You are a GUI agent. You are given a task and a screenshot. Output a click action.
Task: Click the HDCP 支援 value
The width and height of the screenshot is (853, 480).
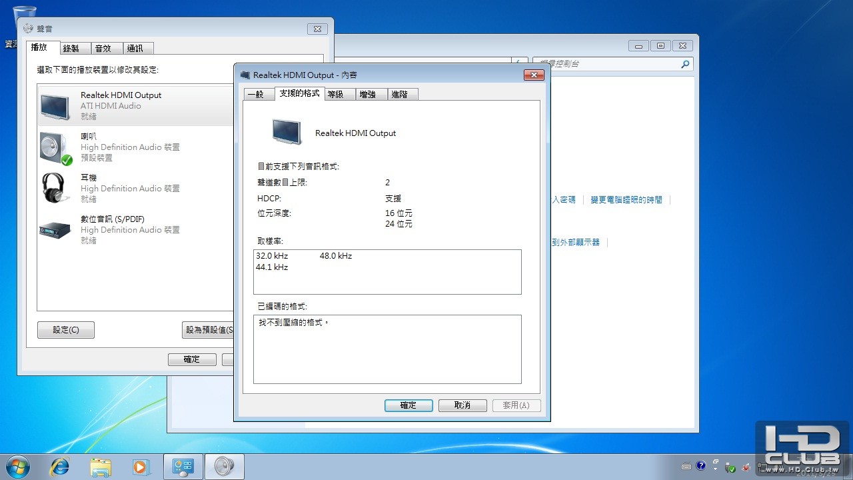click(x=393, y=199)
